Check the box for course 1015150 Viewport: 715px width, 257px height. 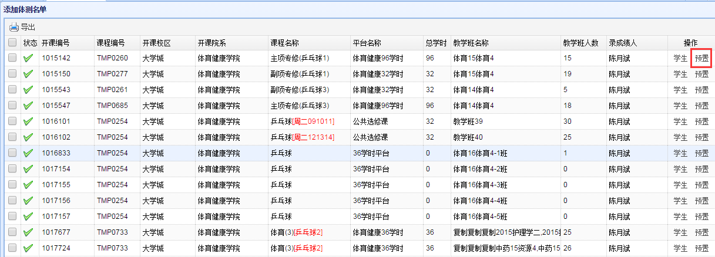(12, 74)
